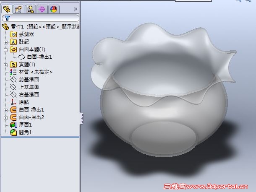This screenshot has width=256, height=192.
Task: Click the 曲面-掃出2 swept surface icon
Action: 13,117
